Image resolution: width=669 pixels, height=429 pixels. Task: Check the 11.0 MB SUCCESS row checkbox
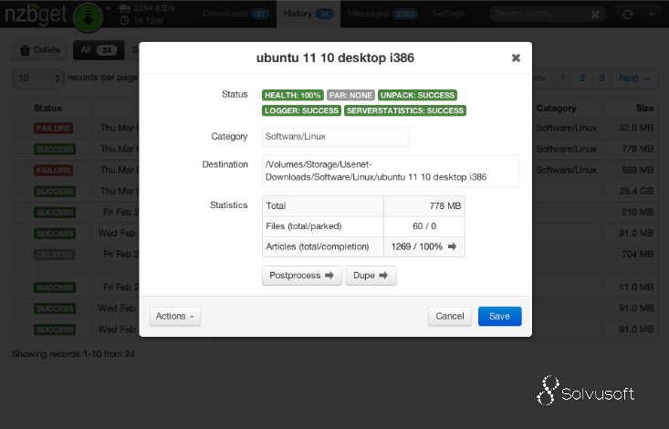coord(21,288)
